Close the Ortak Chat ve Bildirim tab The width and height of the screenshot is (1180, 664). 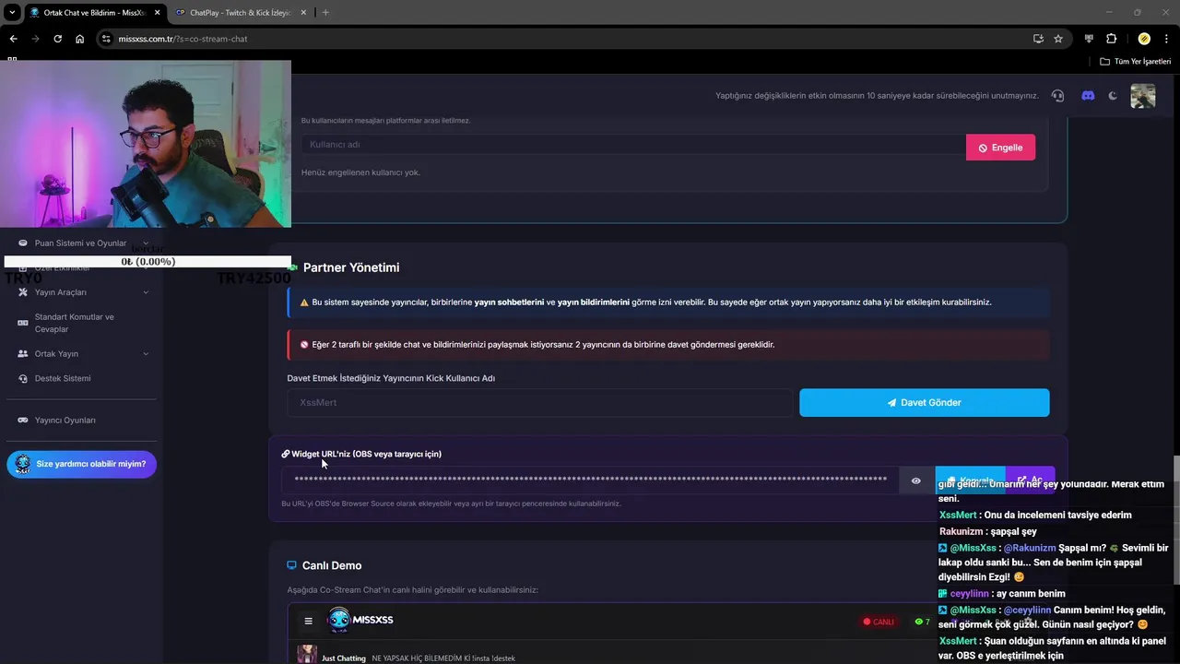click(x=156, y=12)
